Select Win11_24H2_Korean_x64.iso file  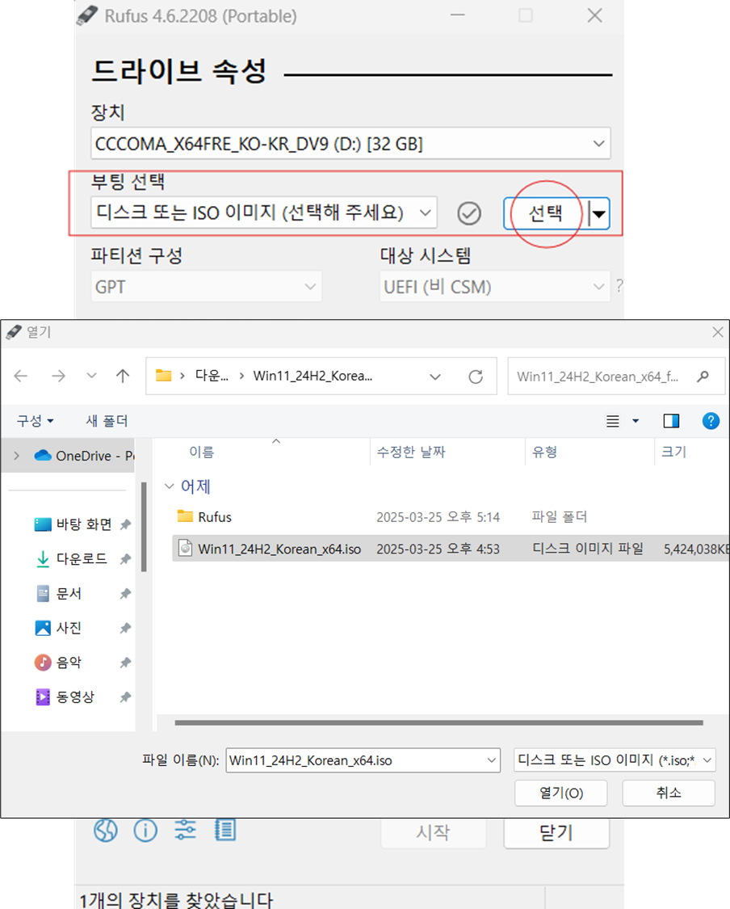[x=451, y=549]
